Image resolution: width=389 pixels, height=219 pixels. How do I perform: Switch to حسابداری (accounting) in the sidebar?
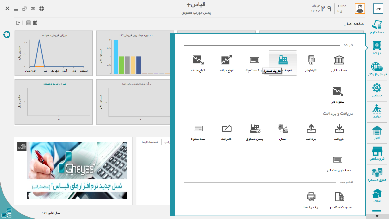(377, 27)
